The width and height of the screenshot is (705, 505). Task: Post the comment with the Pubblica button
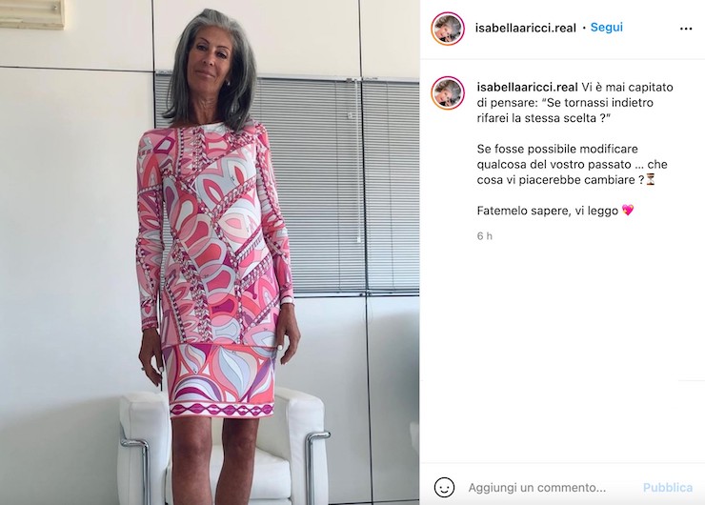pyautogui.click(x=667, y=488)
